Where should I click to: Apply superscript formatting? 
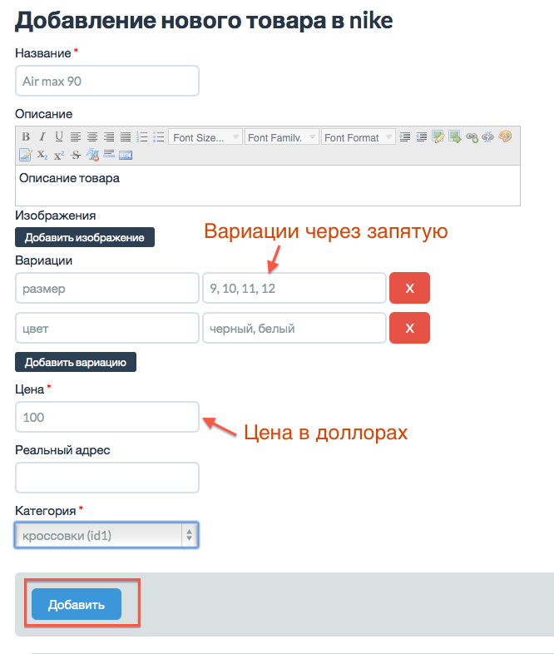click(59, 155)
